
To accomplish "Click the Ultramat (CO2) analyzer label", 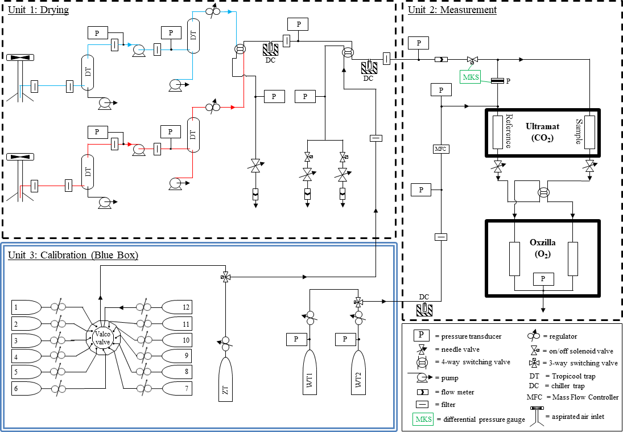I will (541, 131).
